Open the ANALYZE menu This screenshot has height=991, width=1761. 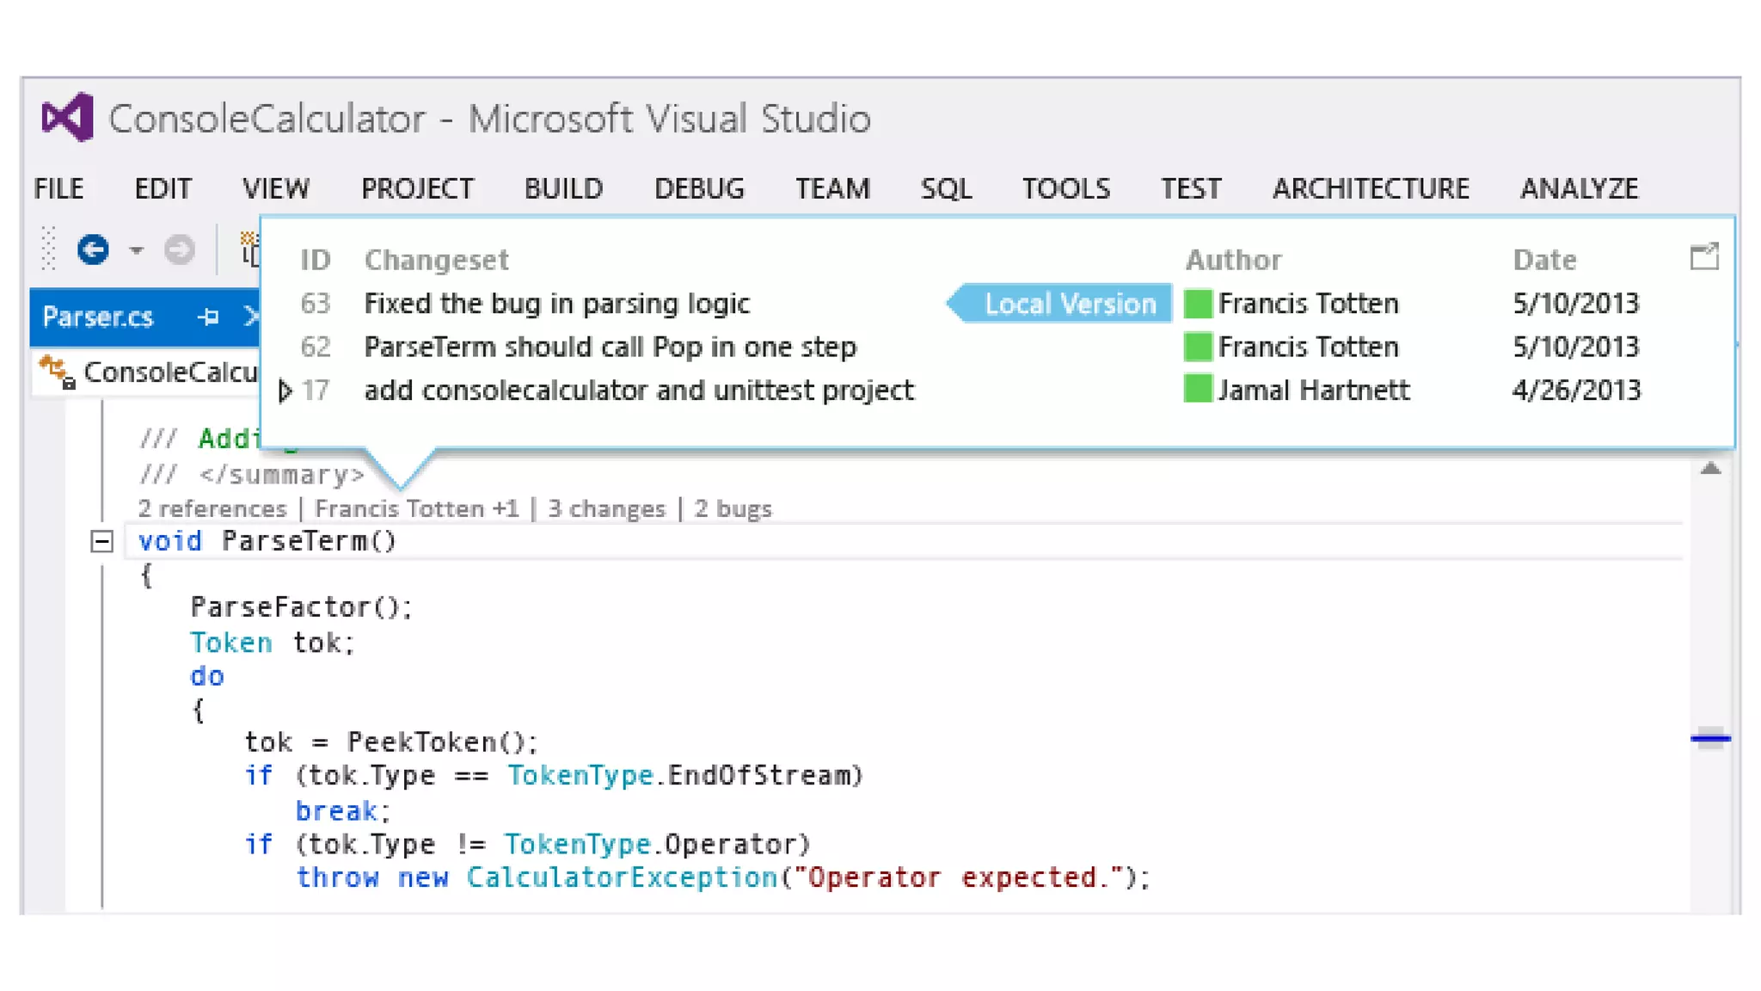[x=1578, y=188]
